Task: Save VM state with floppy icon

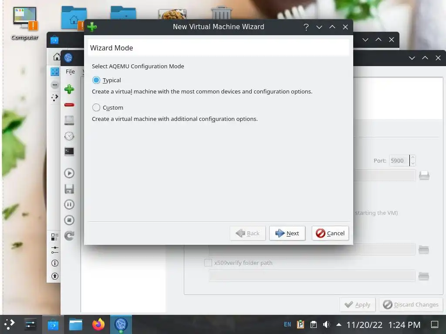Action: [x=69, y=189]
